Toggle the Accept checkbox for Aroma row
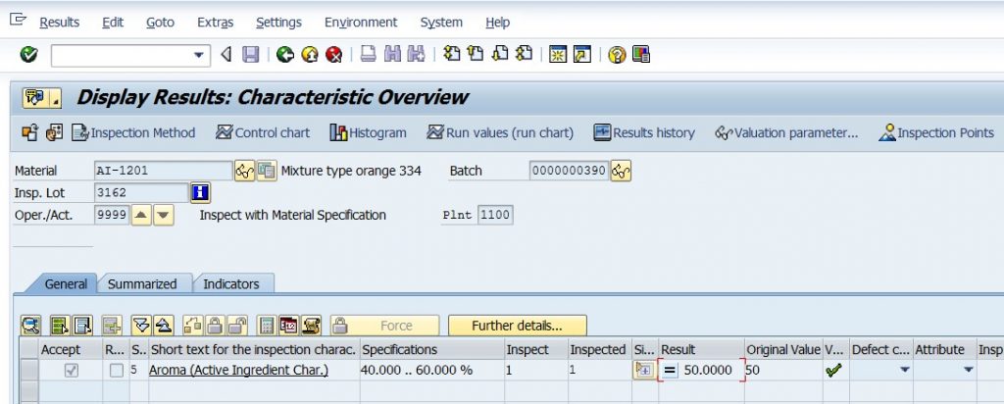Screen dimensions: 1004x404 point(71,370)
